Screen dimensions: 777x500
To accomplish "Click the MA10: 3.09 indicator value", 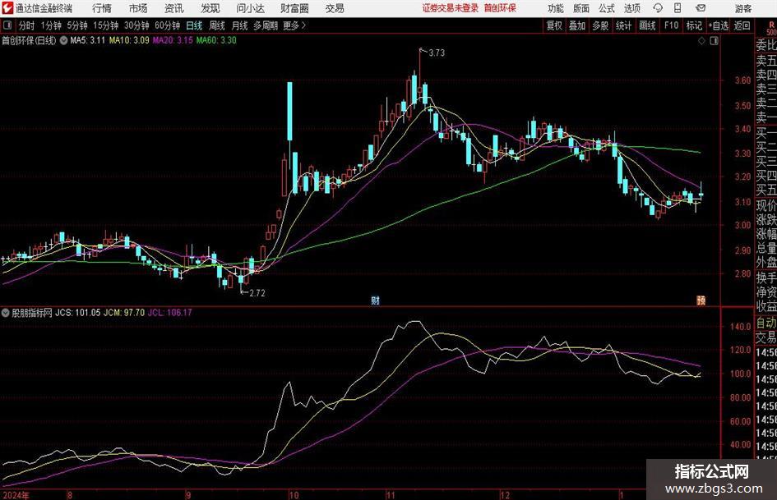I will coord(129,40).
